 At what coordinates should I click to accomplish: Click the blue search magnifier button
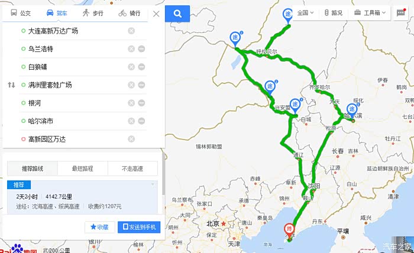[x=177, y=14]
